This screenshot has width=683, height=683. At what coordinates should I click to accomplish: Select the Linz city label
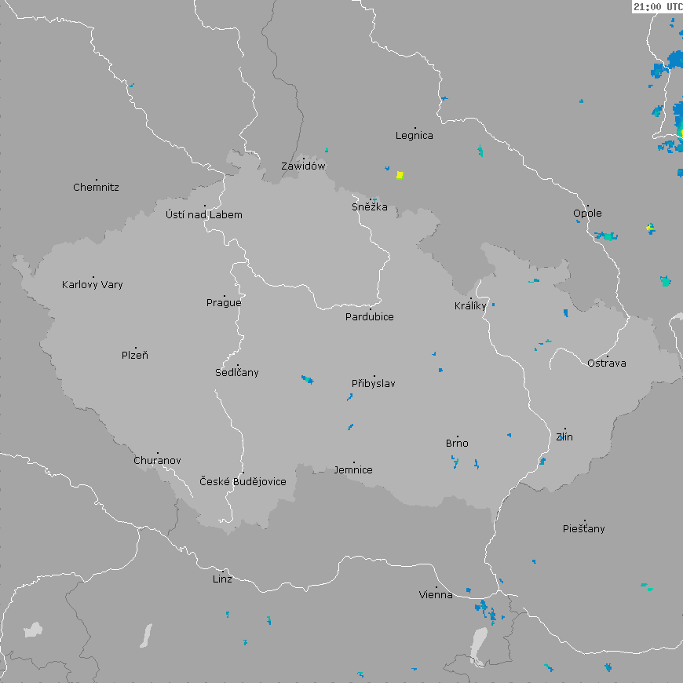click(x=222, y=579)
